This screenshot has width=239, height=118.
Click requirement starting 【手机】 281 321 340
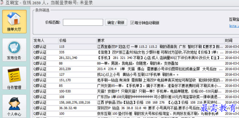tap(160, 58)
